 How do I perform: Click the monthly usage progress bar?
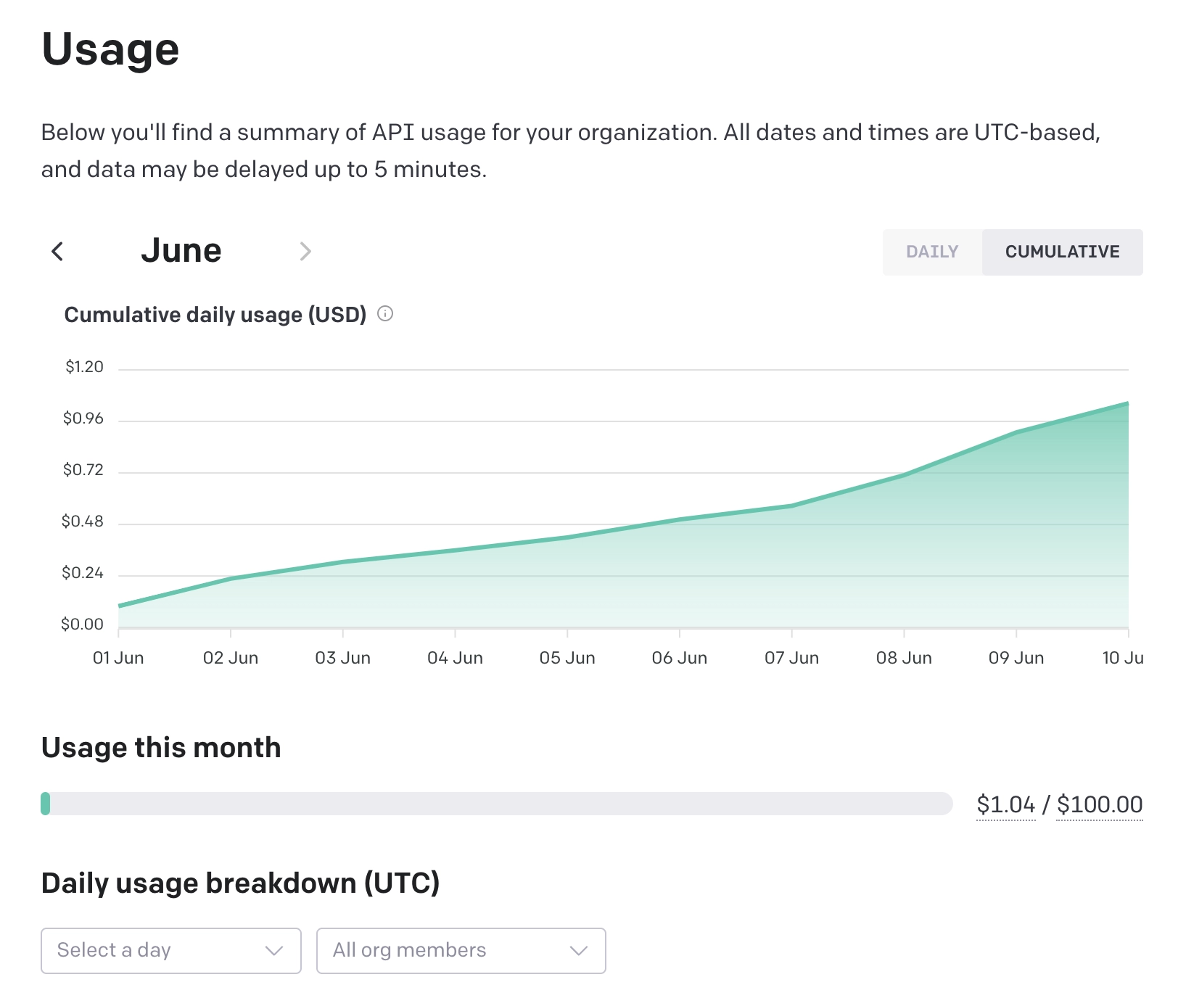(497, 804)
